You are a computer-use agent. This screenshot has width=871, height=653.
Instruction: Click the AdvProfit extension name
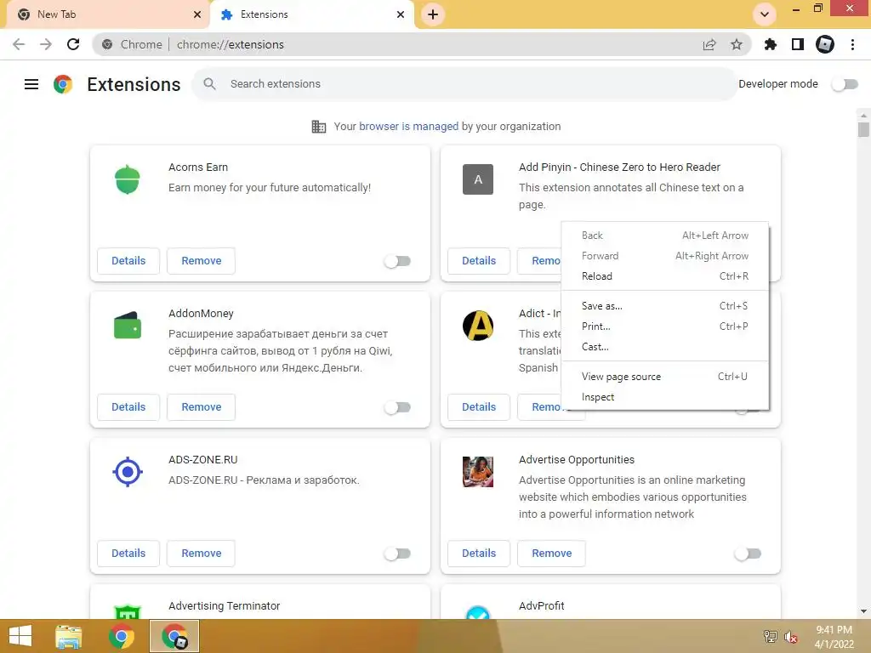coord(542,605)
